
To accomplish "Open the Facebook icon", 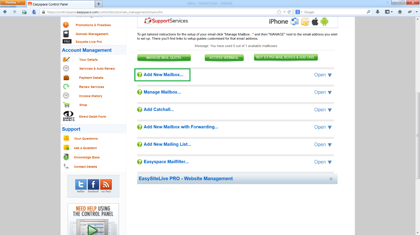I will click(93, 185).
